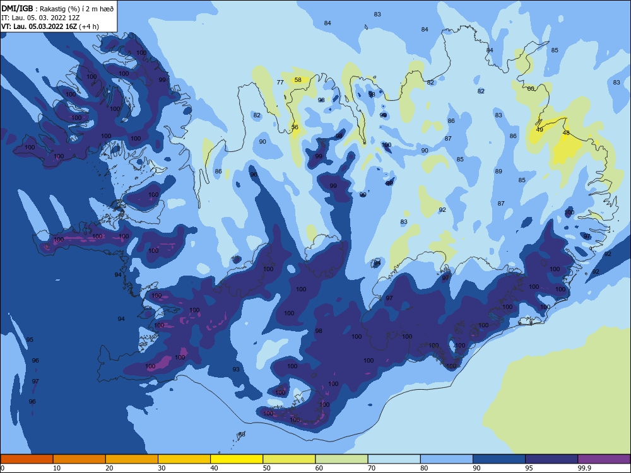Click the 'IT: Lau. 05. 03. 2022 12Z' line
This screenshot has width=631, height=473.
(40, 18)
